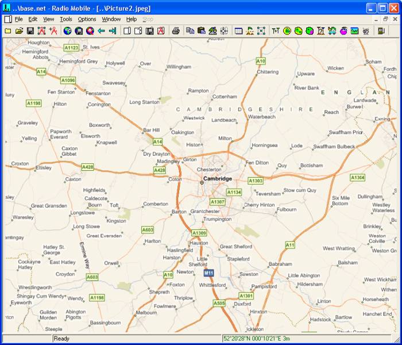Click the Paste clipboard icon
This screenshot has height=345, width=402.
pos(201,31)
